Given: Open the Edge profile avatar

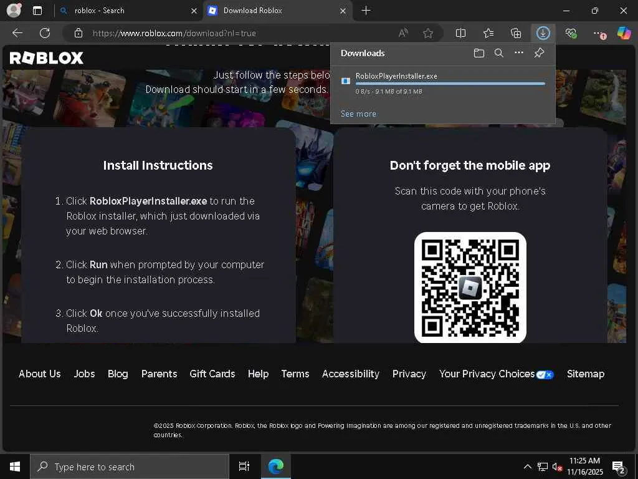Looking at the screenshot, I should 14,10.
